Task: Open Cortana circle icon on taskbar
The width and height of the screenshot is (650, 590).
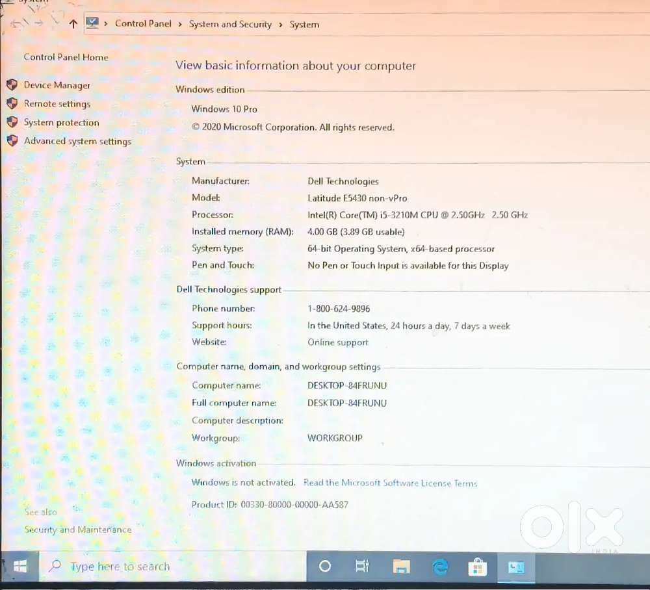Action: pos(325,567)
